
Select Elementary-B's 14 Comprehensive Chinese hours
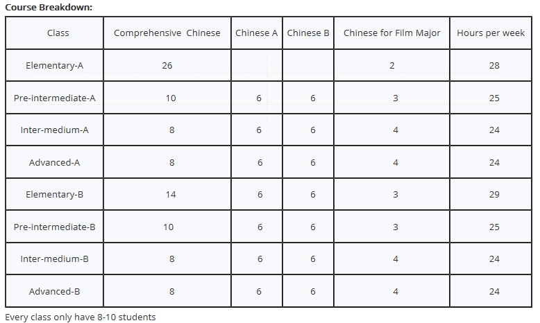pyautogui.click(x=171, y=195)
